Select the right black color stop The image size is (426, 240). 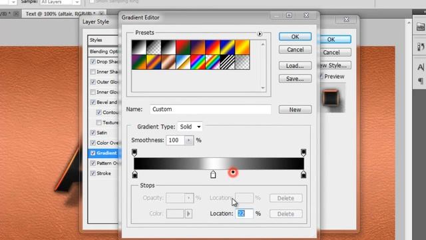(304, 175)
